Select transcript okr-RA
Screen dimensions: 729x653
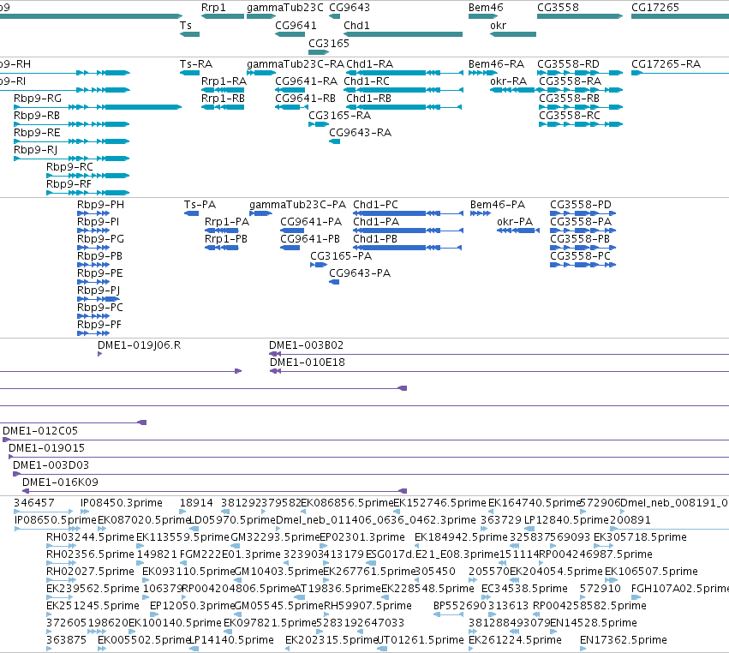coord(513,90)
